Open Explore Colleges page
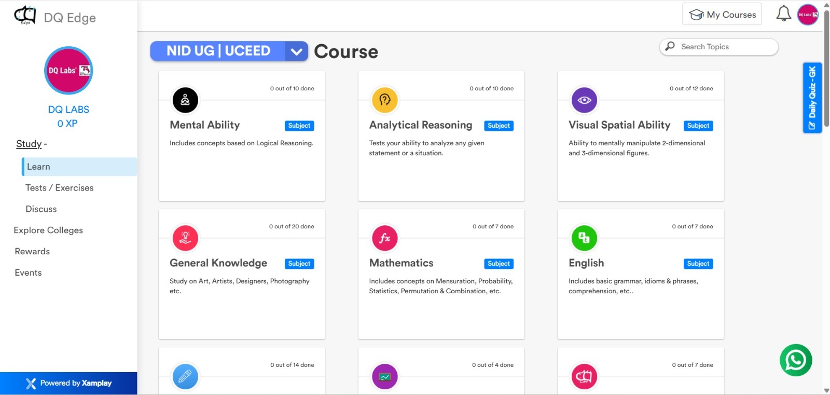Screen dimensions: 830x395 [48, 230]
